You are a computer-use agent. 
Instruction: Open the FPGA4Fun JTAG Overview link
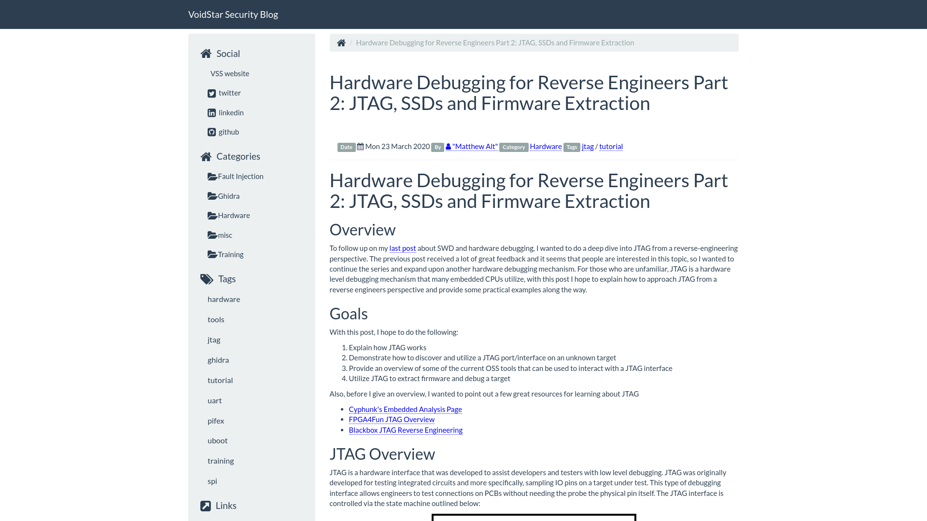[392, 419]
